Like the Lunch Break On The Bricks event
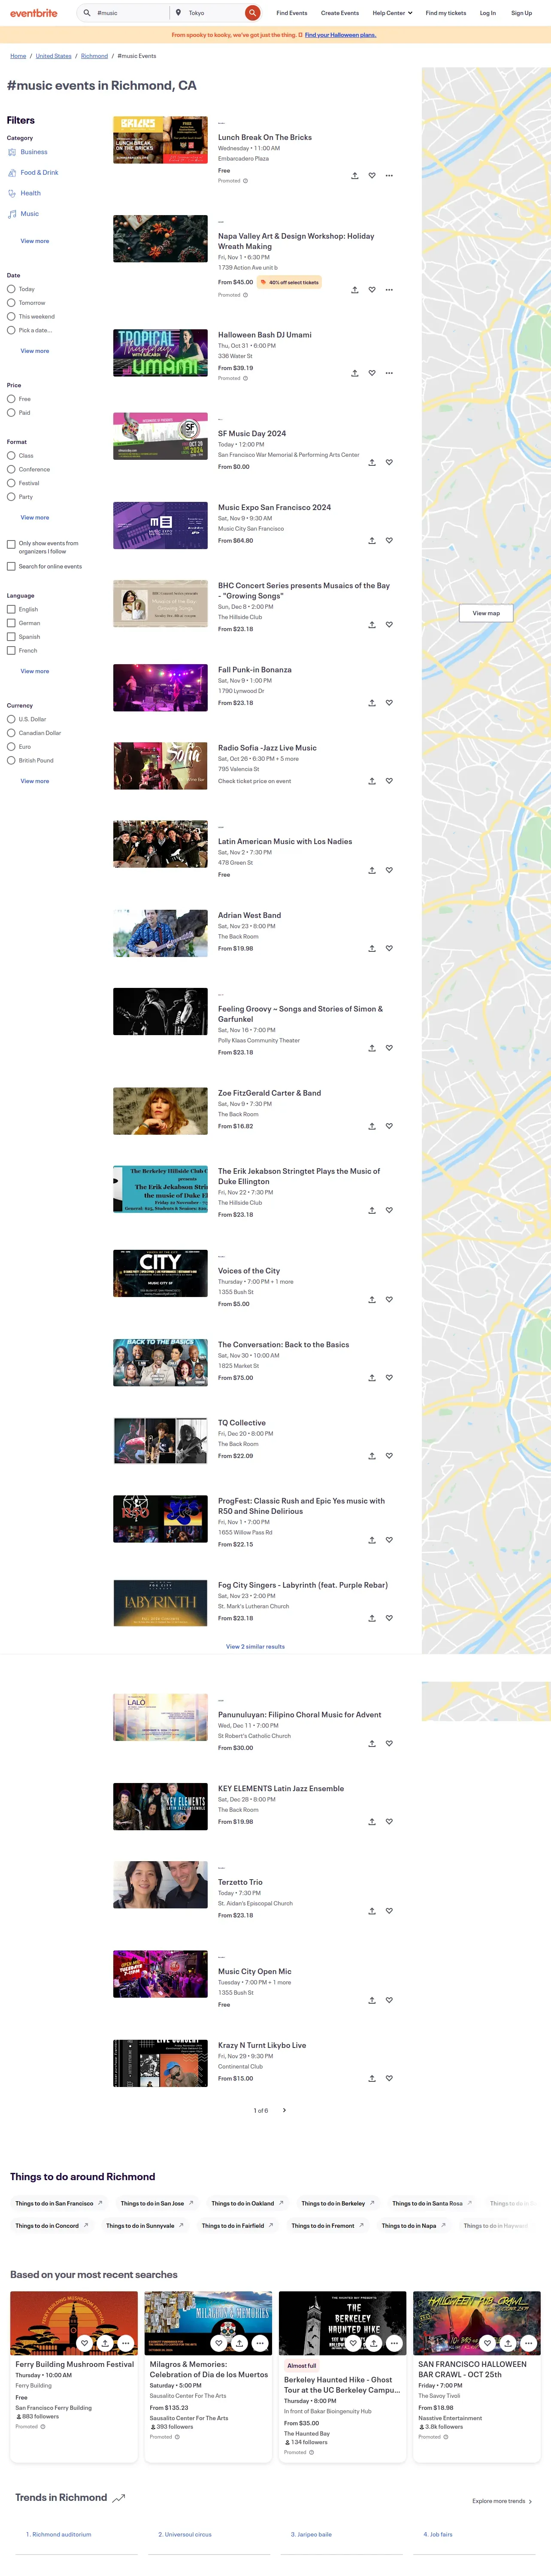The image size is (551, 2576). coord(372,176)
